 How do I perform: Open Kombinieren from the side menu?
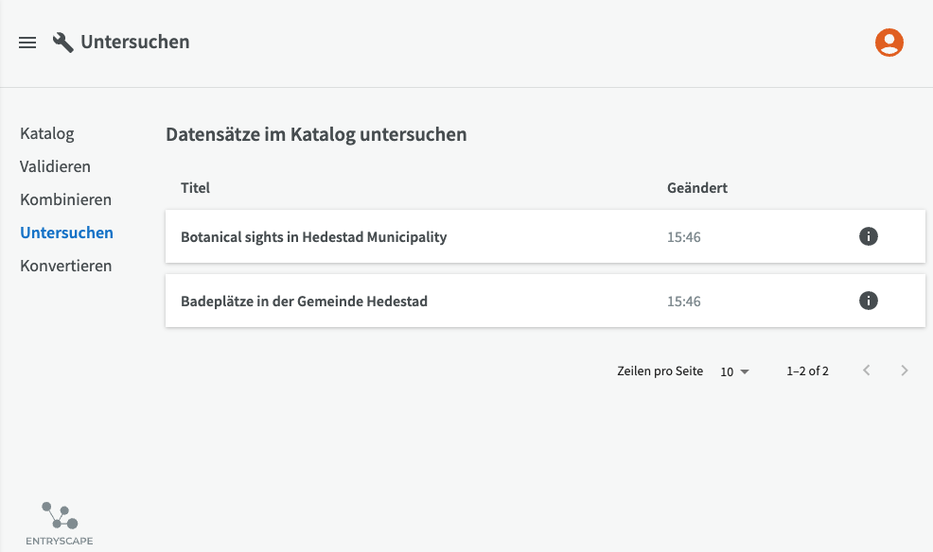coord(65,199)
